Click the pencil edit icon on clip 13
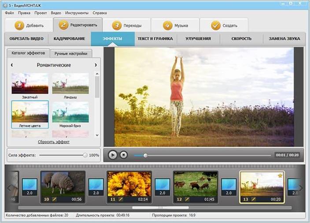 click(253, 199)
